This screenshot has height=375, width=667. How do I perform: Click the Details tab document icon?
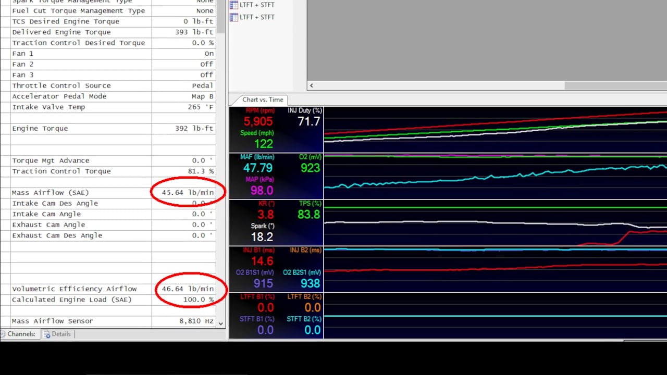point(46,334)
